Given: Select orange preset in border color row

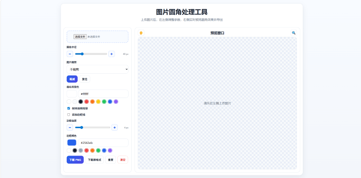Looking at the screenshot, I should [93, 151].
